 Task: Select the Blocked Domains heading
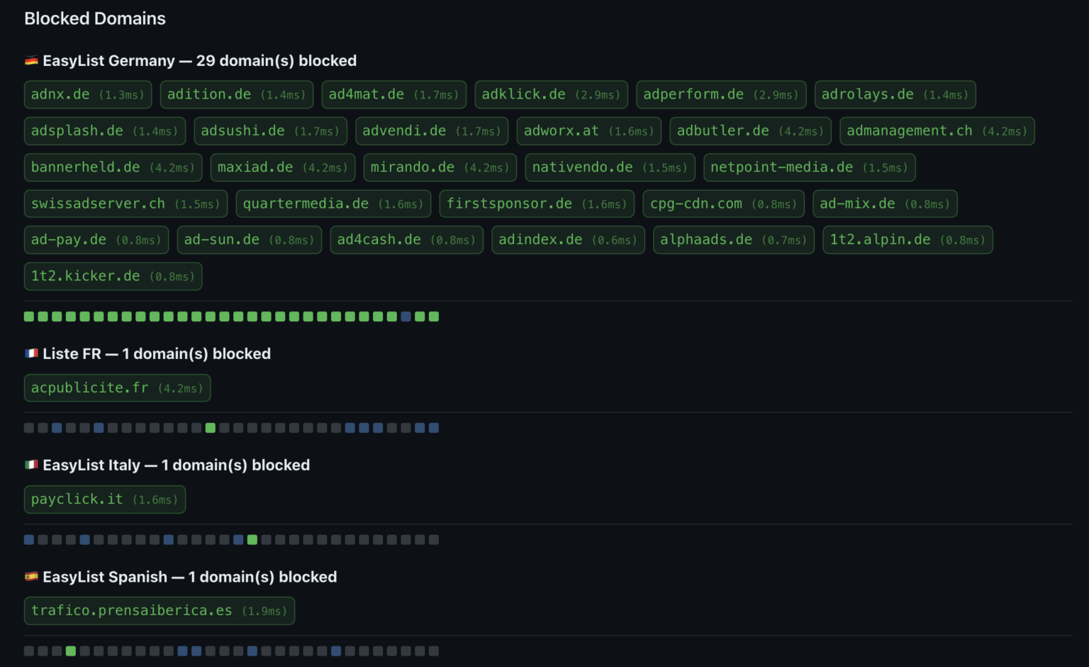pos(95,18)
